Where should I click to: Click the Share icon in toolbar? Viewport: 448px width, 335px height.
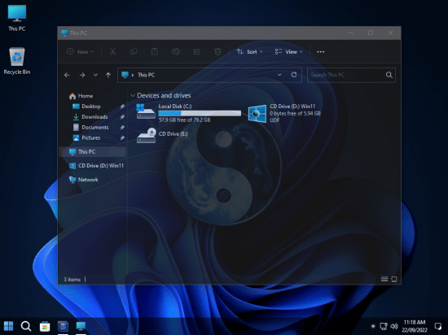(196, 51)
